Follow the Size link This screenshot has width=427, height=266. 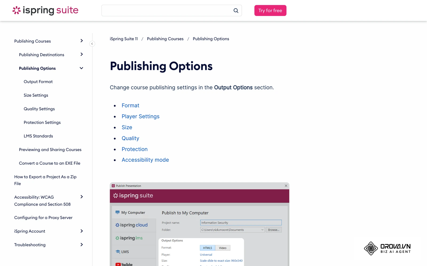(127, 127)
